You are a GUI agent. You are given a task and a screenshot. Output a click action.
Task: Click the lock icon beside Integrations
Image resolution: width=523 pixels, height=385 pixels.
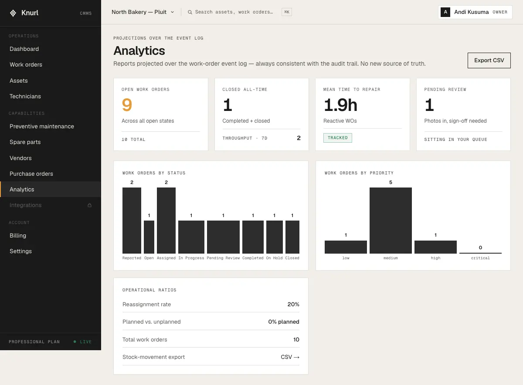click(x=89, y=205)
